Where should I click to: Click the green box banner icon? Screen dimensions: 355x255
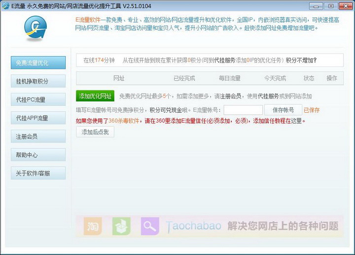pos(121,226)
